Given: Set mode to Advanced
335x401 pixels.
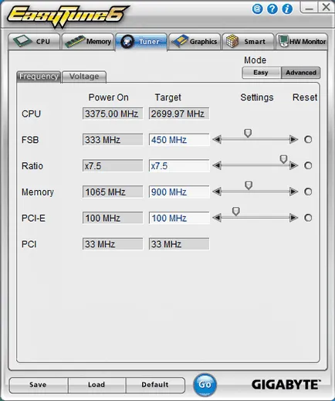Looking at the screenshot, I should tap(301, 73).
